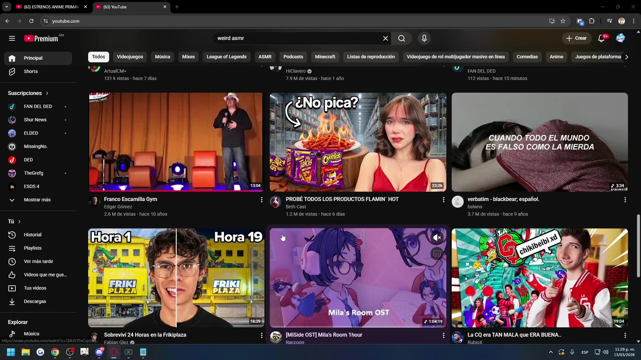This screenshot has height=360, width=641.
Task: Select the Música filter chip
Action: (163, 57)
